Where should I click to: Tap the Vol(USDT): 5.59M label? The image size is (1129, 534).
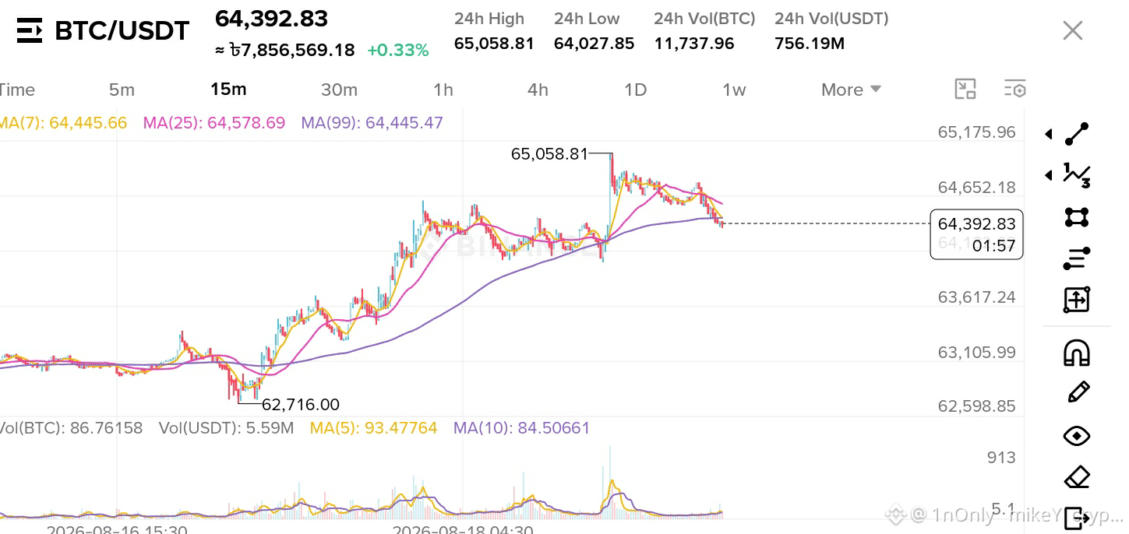click(x=226, y=428)
